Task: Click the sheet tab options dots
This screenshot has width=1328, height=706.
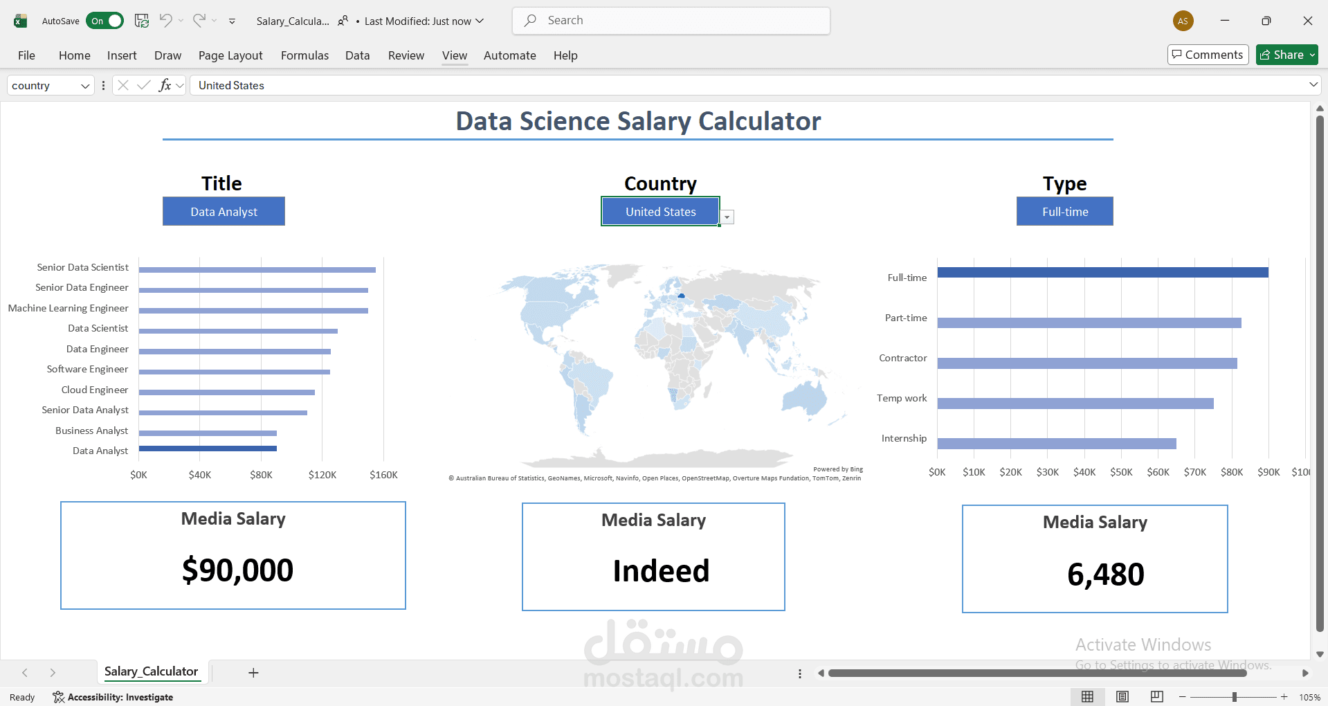Action: [x=800, y=673]
